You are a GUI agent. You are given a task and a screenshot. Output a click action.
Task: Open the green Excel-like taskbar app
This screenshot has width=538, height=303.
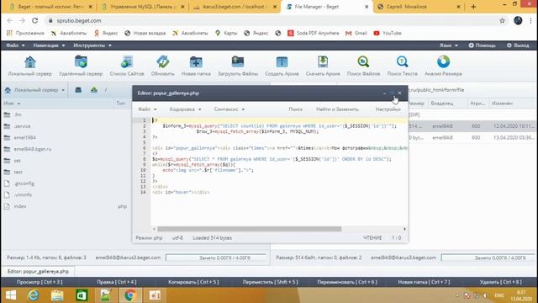pos(82,295)
